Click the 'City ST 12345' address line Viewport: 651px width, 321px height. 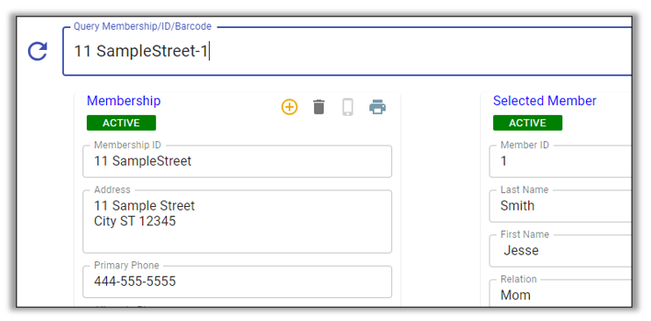tap(135, 221)
